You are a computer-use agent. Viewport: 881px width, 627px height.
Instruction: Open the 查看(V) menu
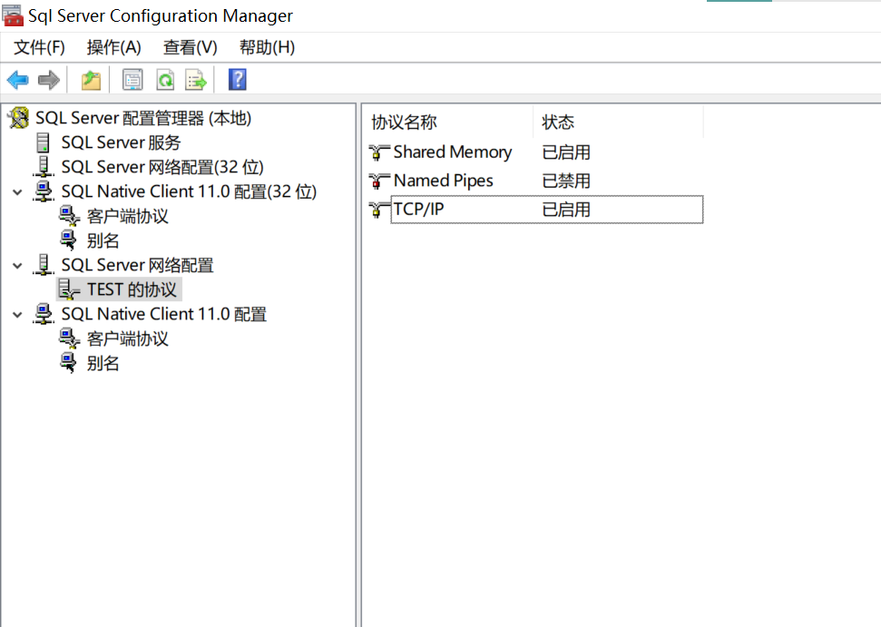pyautogui.click(x=189, y=47)
